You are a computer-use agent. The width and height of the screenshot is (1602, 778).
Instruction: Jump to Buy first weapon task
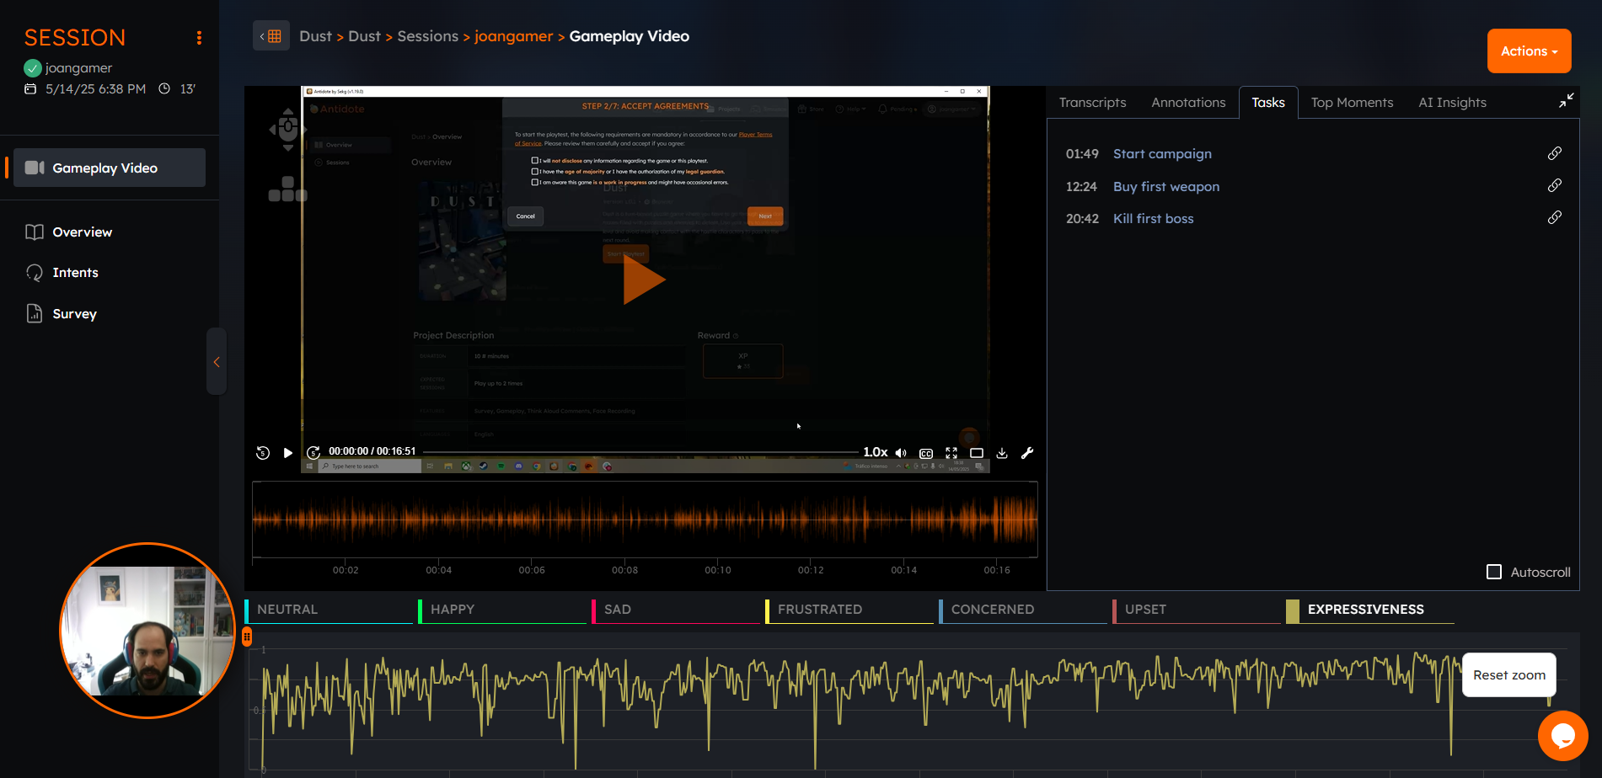click(1166, 187)
